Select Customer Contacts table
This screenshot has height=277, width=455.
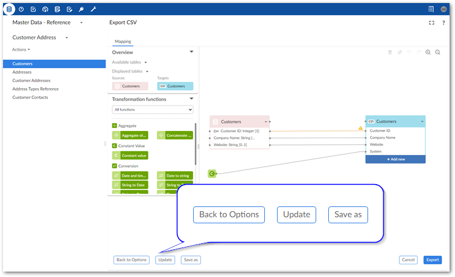[x=30, y=97]
